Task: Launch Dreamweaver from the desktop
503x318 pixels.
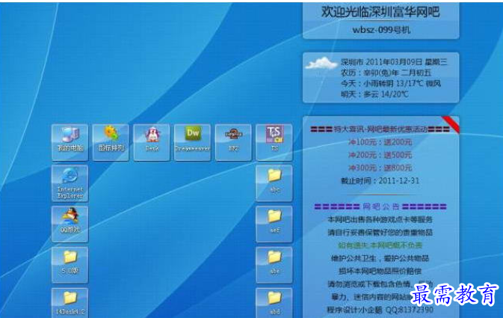Action: point(193,142)
